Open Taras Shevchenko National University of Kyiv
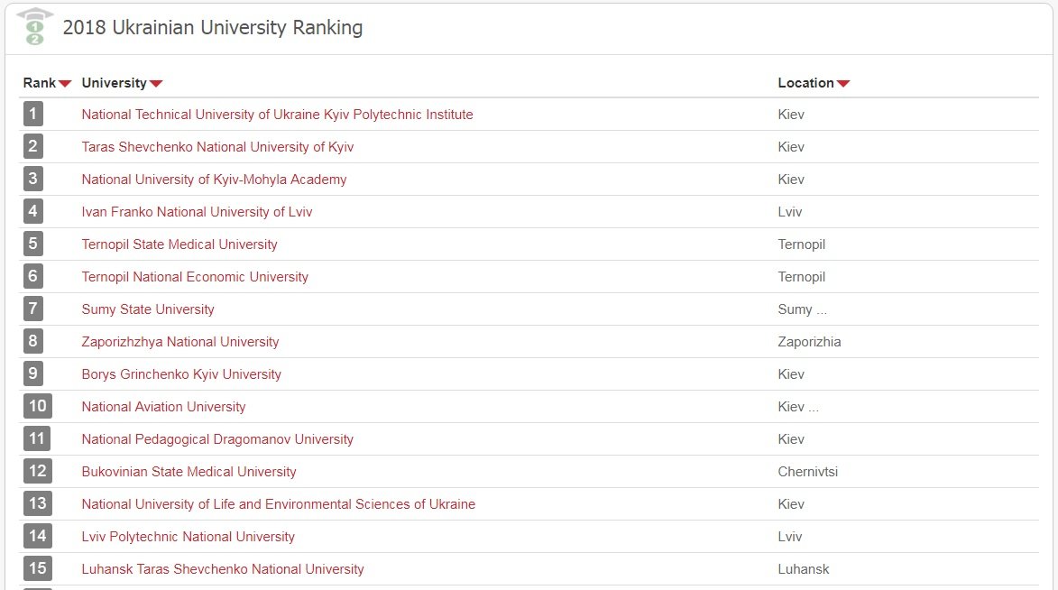1058x590 pixels. coord(217,146)
